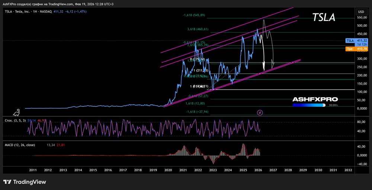Click the blue TSLA 411,32 price tag
This screenshot has height=190, width=372.
[x=356, y=41]
